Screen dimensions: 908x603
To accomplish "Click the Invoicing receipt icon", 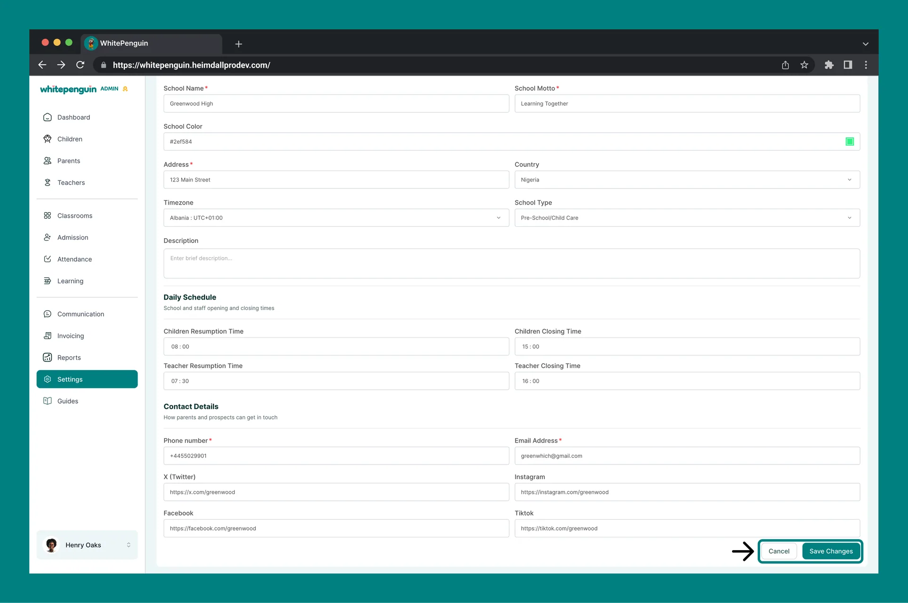I will [47, 336].
